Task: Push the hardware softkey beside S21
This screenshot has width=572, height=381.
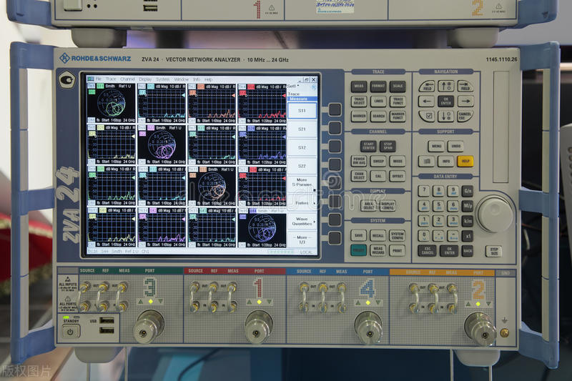Action: tap(335, 128)
